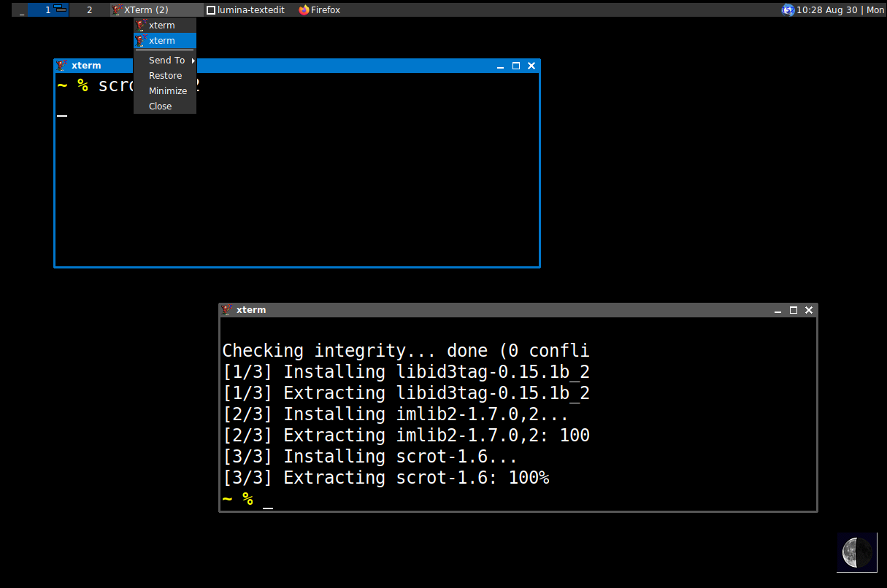Switch to workspace 2
This screenshot has width=887, height=588.
pos(89,10)
